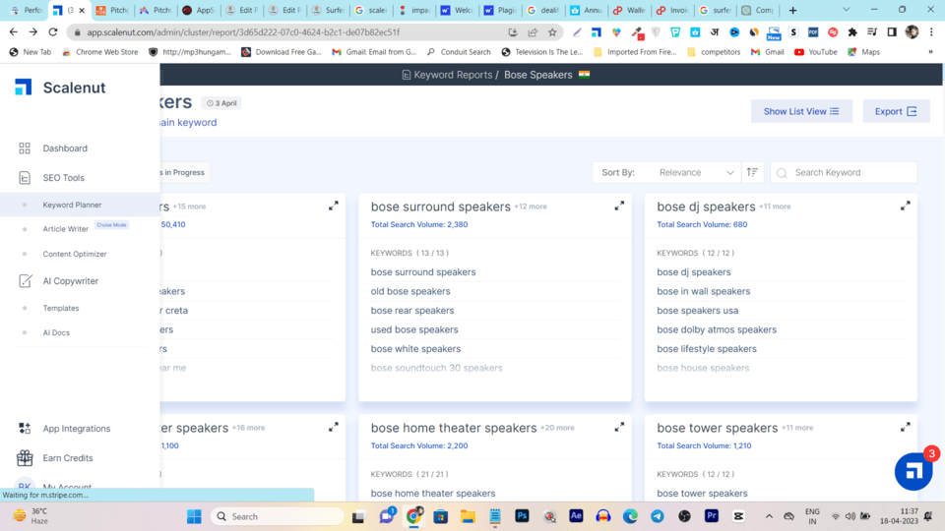
Task: Click Keyword Reports breadcrumb link
Action: click(452, 75)
